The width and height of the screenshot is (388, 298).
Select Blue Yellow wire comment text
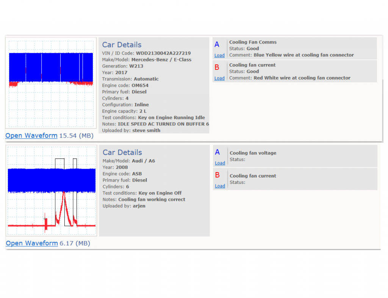[x=291, y=55]
